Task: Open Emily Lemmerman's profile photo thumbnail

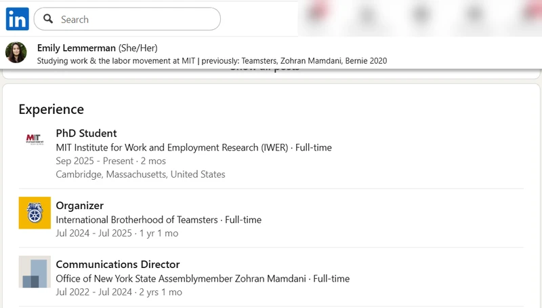Action: [x=16, y=53]
